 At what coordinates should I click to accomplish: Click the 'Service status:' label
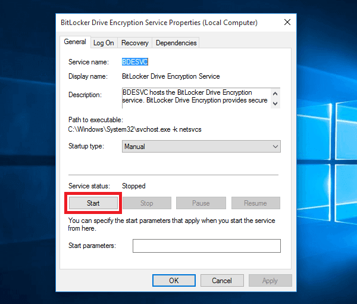coord(89,186)
